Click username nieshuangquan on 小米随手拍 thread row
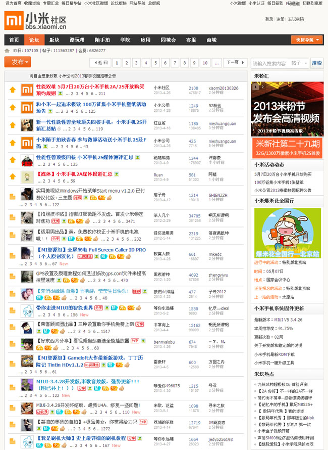This screenshot has width=328, height=450. pyautogui.click(x=223, y=141)
